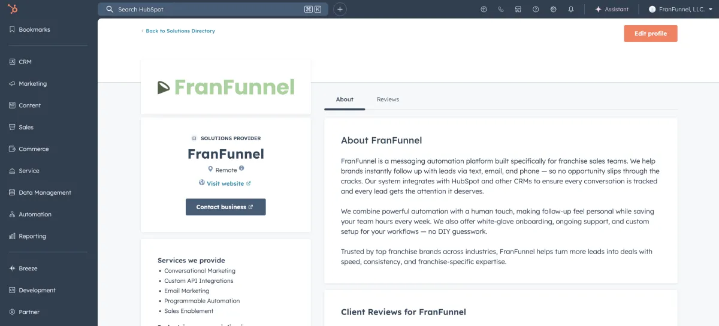The image size is (719, 326).
Task: Switch to the About tab
Action: (345, 99)
